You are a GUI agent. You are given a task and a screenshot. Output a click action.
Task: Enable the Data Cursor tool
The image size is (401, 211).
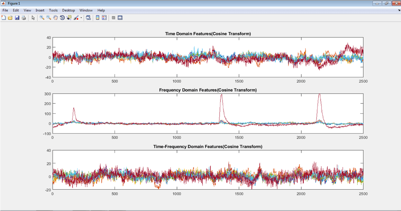pyautogui.click(x=69, y=18)
